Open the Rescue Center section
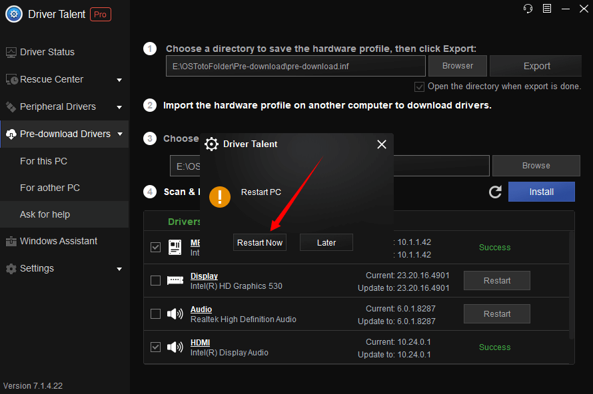The height and width of the screenshot is (394, 593). pyautogui.click(x=51, y=79)
